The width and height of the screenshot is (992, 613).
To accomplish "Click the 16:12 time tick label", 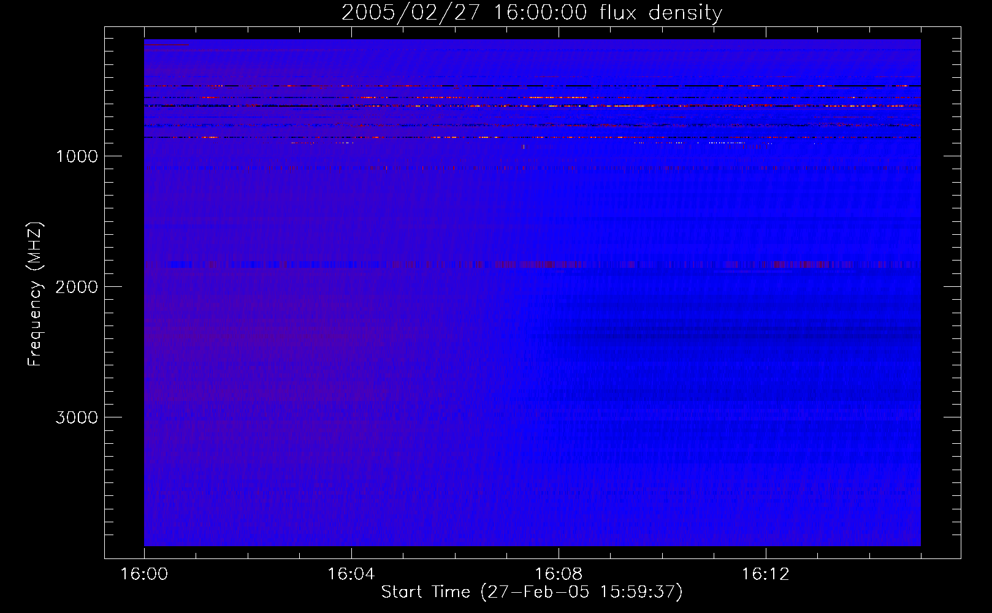I will [765, 574].
